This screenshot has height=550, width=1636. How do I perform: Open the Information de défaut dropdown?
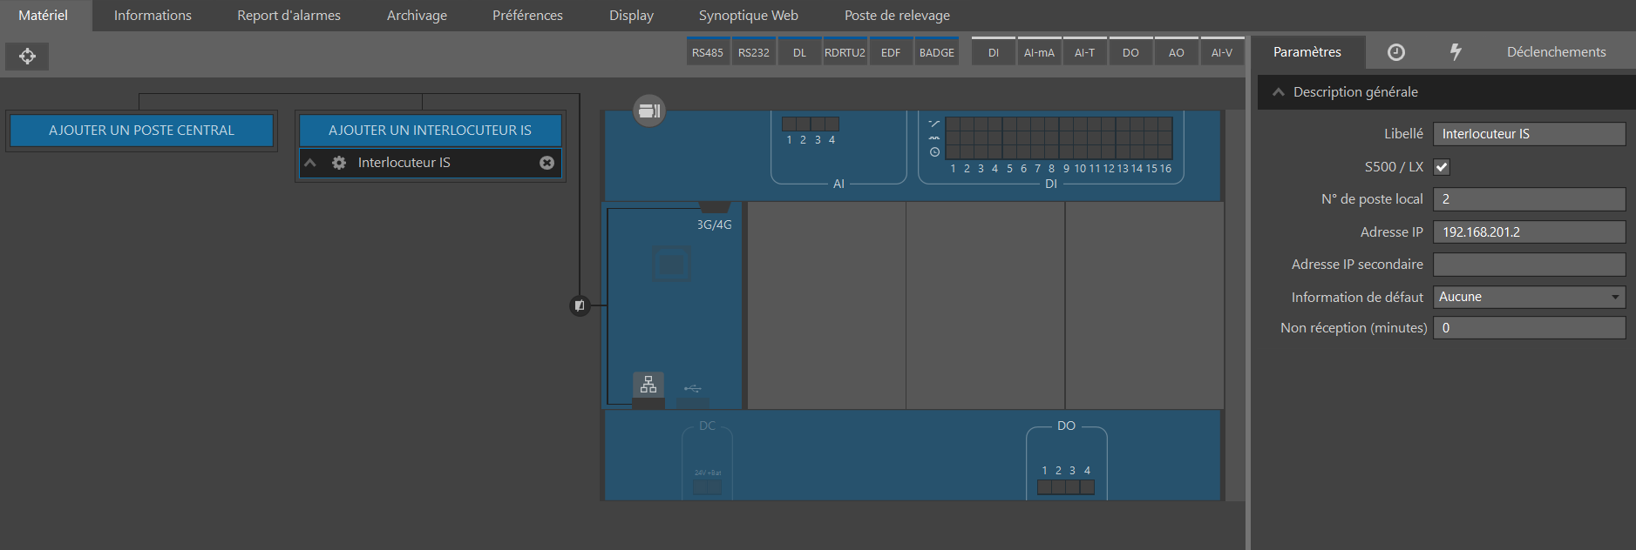pos(1529,297)
